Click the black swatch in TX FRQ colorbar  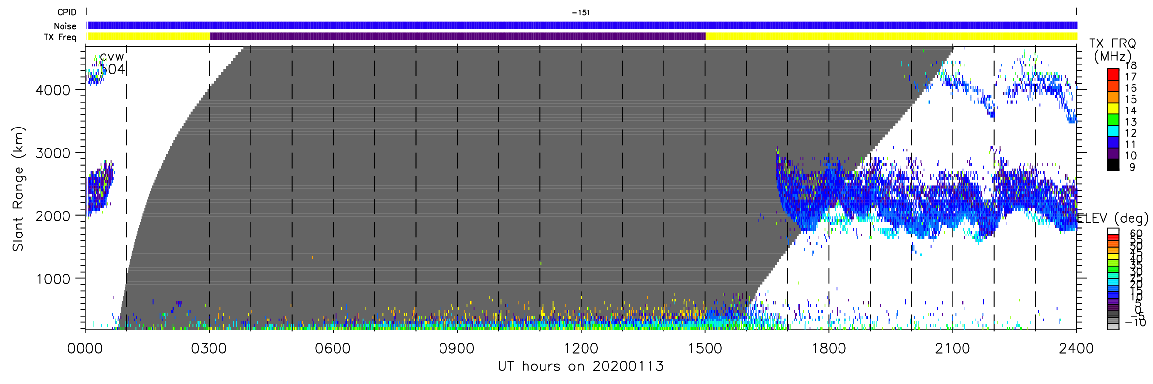[1113, 165]
